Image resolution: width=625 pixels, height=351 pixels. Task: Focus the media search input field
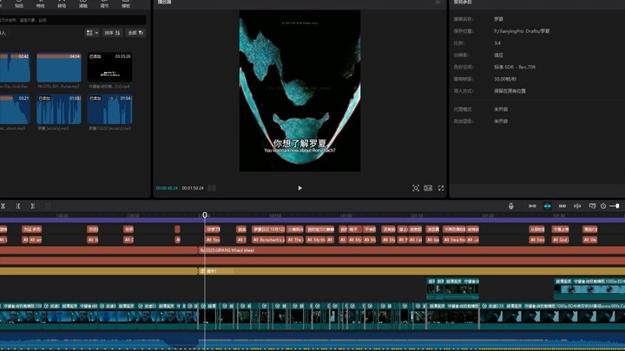coord(73,20)
